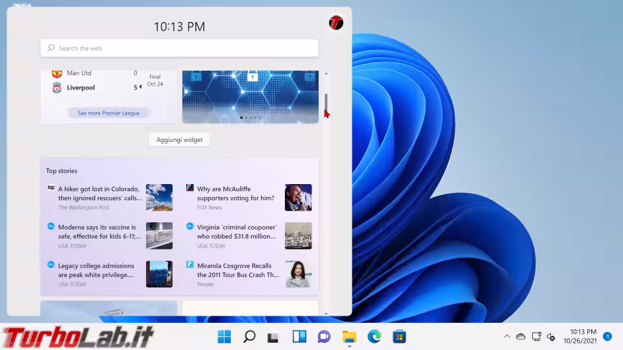Click the notification count badge
623x350 pixels.
pos(607,336)
